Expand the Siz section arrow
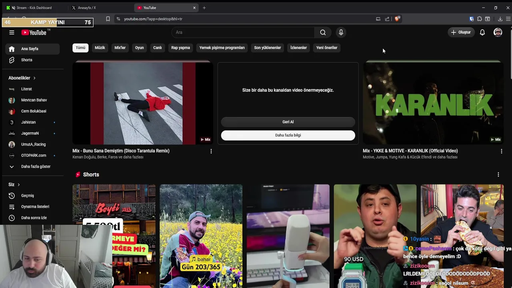Viewport: 512px width, 288px height. 18,185
